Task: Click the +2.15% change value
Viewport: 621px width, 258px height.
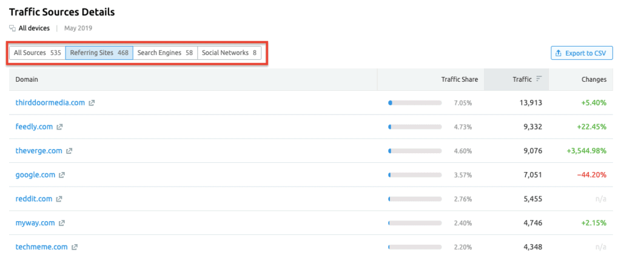Action: [x=594, y=223]
